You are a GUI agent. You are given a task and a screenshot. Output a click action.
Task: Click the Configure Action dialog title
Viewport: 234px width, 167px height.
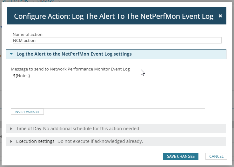tap(114, 16)
